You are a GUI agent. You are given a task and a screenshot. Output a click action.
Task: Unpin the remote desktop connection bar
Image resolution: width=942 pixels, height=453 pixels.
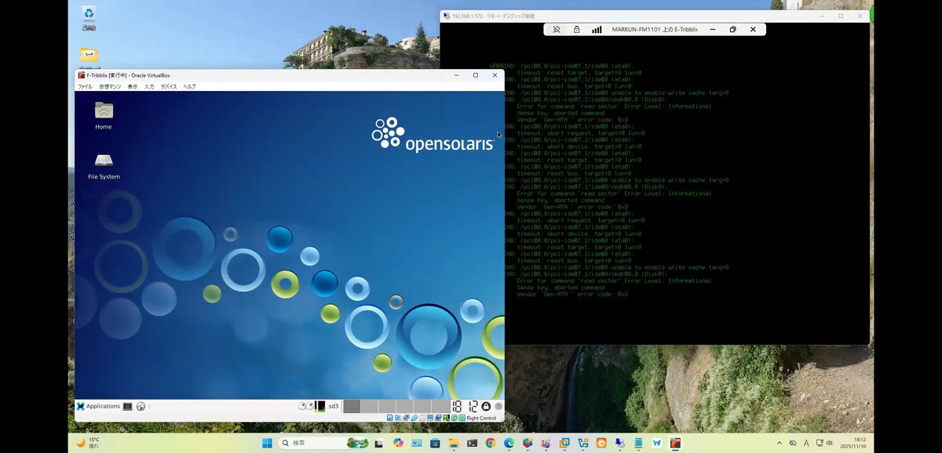coord(557,29)
